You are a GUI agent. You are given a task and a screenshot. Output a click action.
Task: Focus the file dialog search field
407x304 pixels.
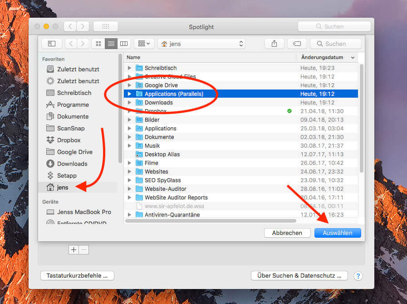click(x=336, y=44)
